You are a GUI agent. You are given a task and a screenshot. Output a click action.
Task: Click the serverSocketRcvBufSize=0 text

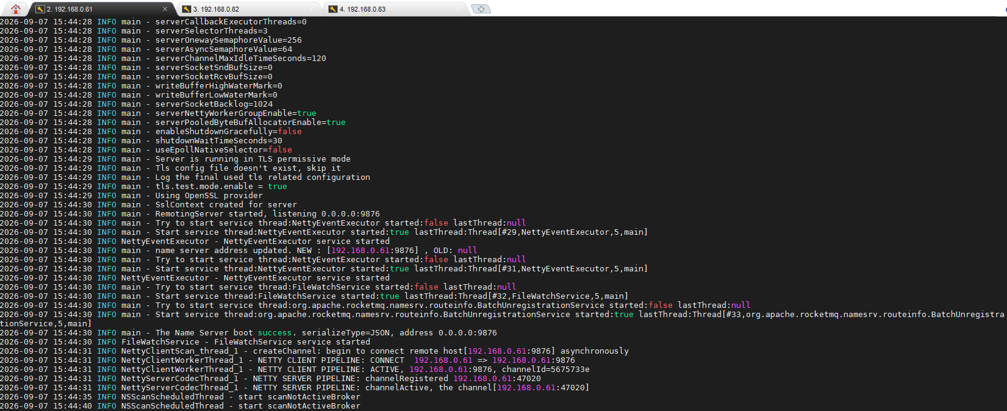point(214,77)
